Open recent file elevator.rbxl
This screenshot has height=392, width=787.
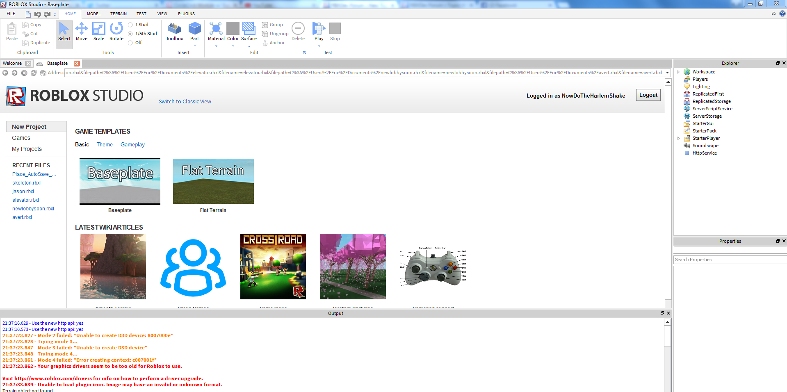tap(25, 200)
